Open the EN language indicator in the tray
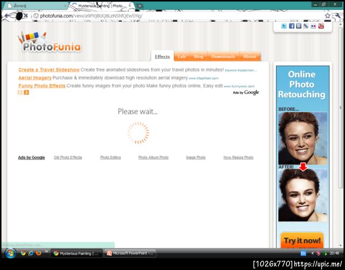 pyautogui.click(x=303, y=253)
